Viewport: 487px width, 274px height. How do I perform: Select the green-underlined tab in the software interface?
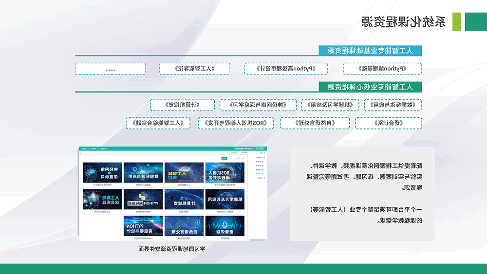tap(235, 152)
